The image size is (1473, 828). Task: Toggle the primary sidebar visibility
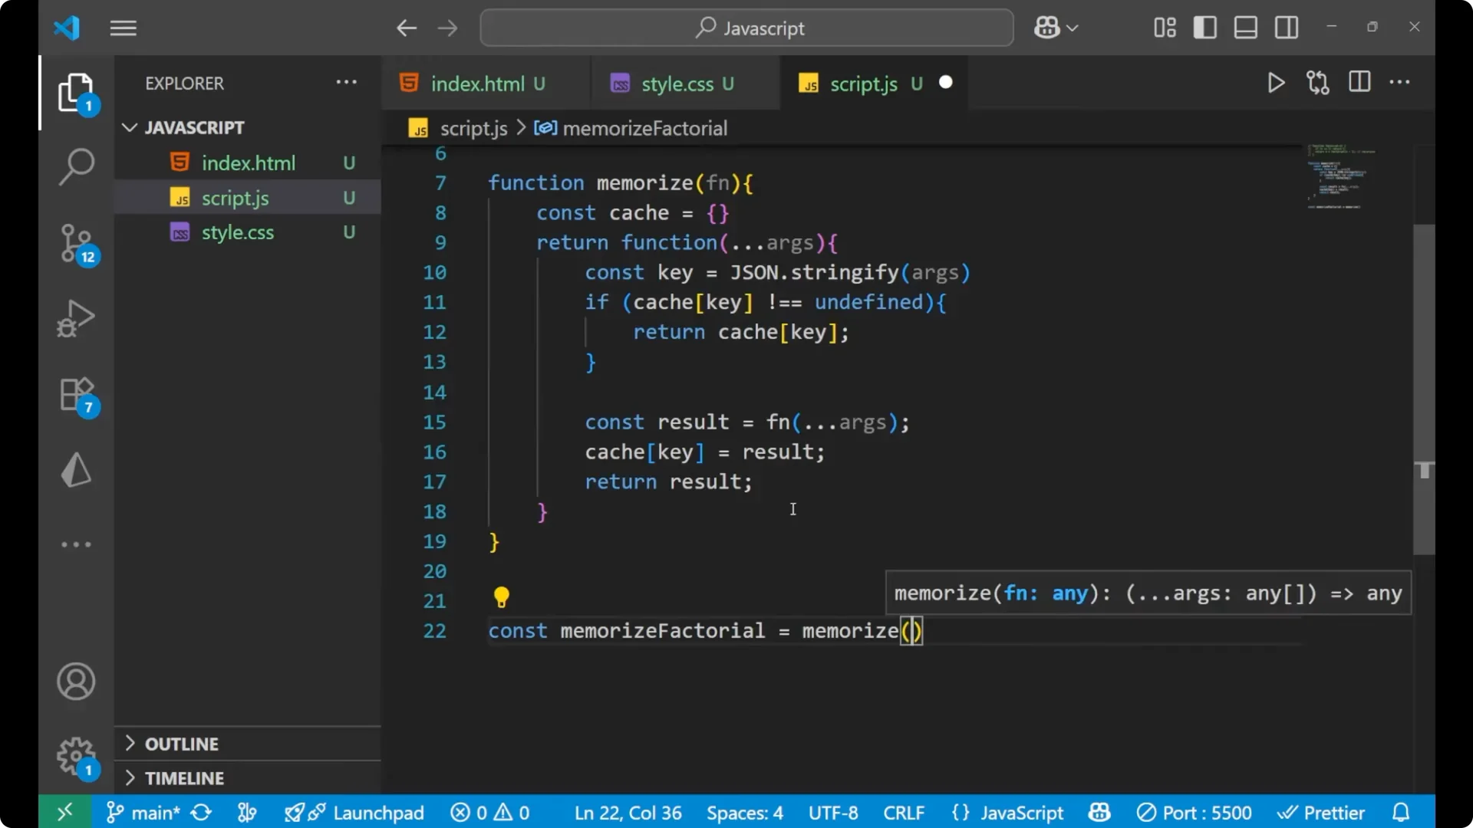(x=1204, y=27)
